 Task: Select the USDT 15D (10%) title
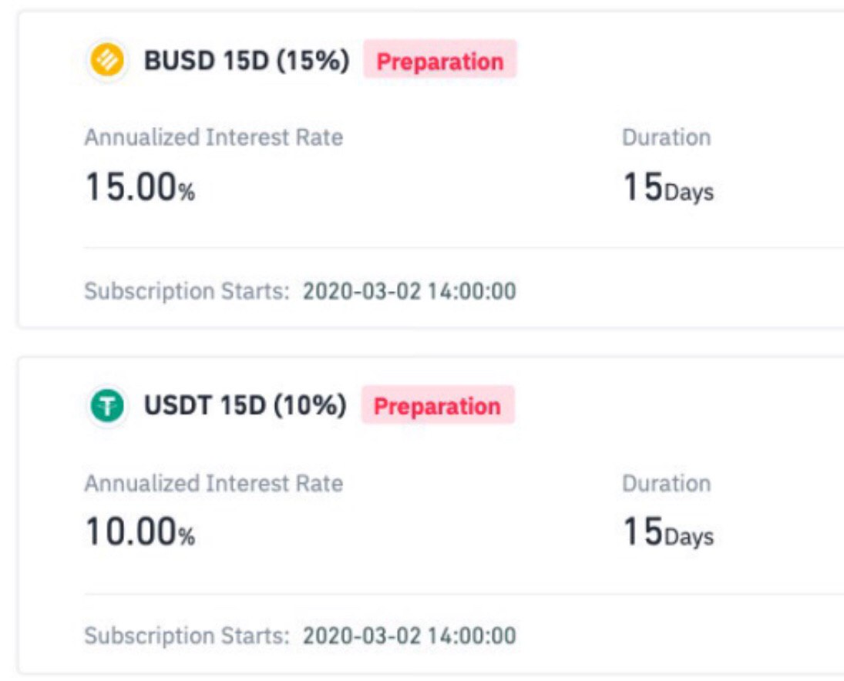point(245,405)
